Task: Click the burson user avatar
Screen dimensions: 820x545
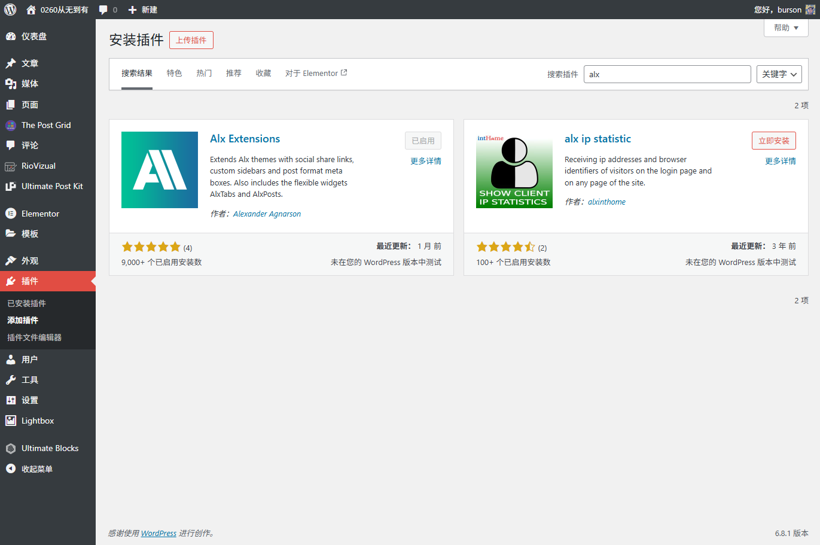Action: (810, 10)
